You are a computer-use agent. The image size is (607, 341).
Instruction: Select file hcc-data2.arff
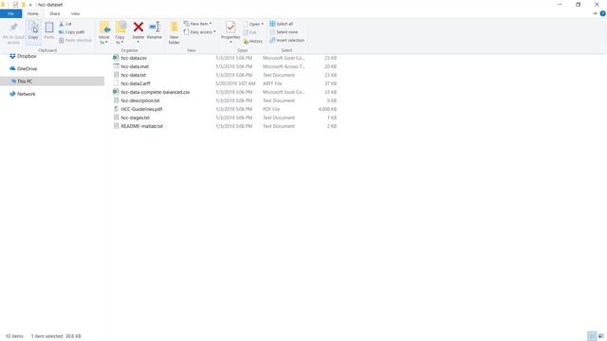coord(136,83)
